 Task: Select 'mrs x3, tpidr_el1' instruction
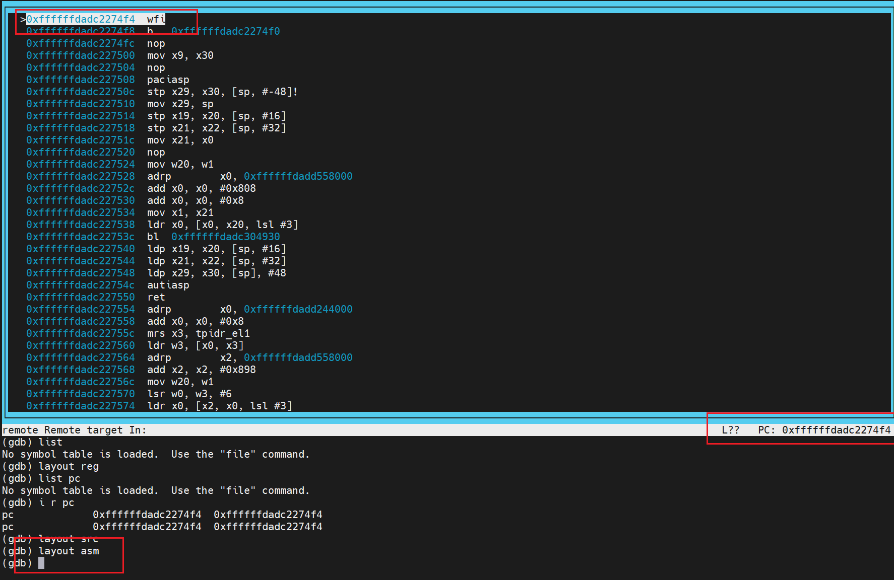(x=199, y=333)
